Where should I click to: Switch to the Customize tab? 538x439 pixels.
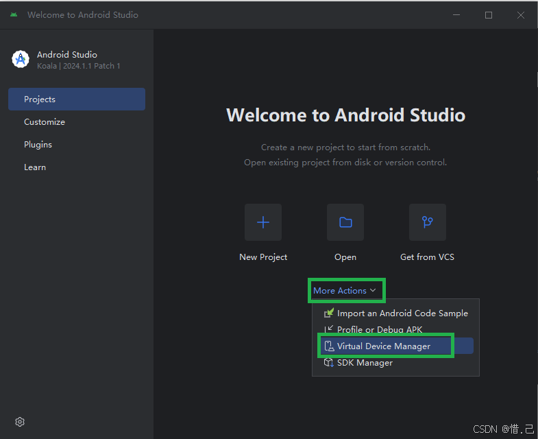coord(77,122)
